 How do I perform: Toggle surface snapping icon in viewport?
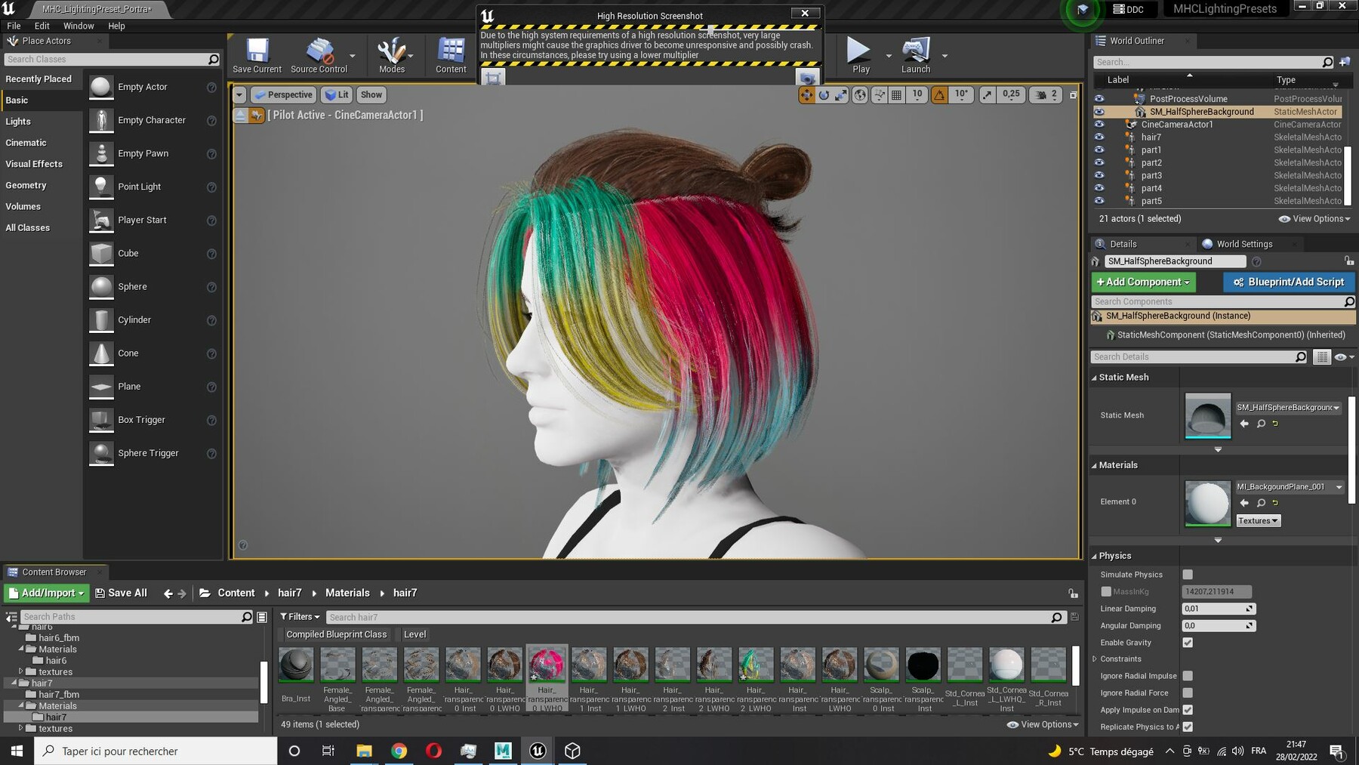tap(879, 94)
